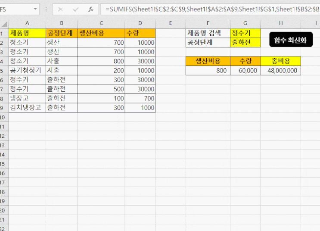Select column A header
This screenshot has height=231, width=320.
27,23
